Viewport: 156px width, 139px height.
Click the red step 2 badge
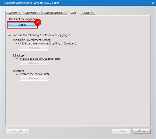(38, 22)
